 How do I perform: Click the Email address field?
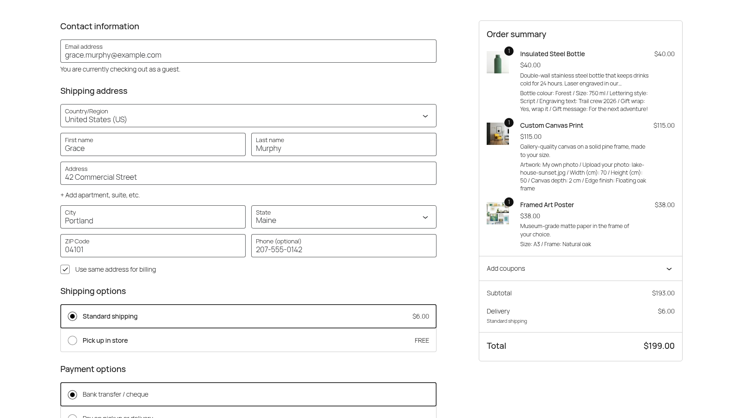248,51
